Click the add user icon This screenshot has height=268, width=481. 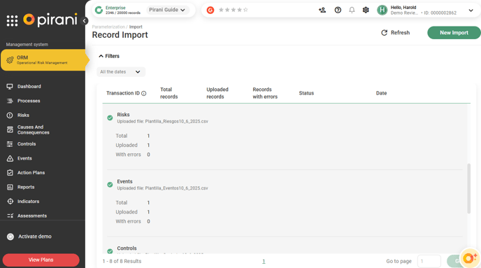[322, 10]
